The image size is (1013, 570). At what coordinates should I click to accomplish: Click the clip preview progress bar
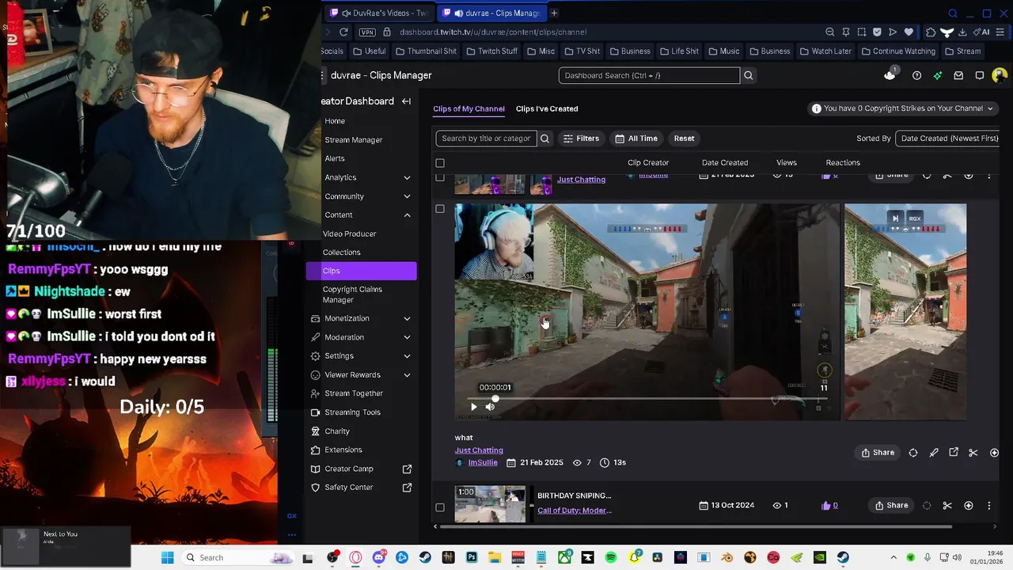(x=647, y=398)
